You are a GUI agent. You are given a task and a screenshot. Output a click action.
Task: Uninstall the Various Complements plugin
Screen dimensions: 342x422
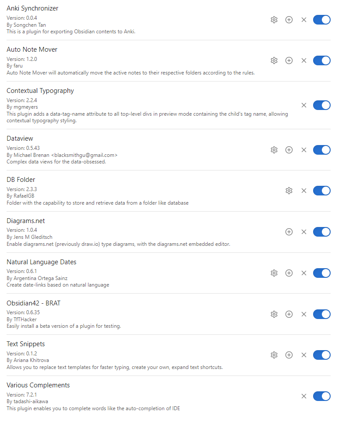coord(304,396)
